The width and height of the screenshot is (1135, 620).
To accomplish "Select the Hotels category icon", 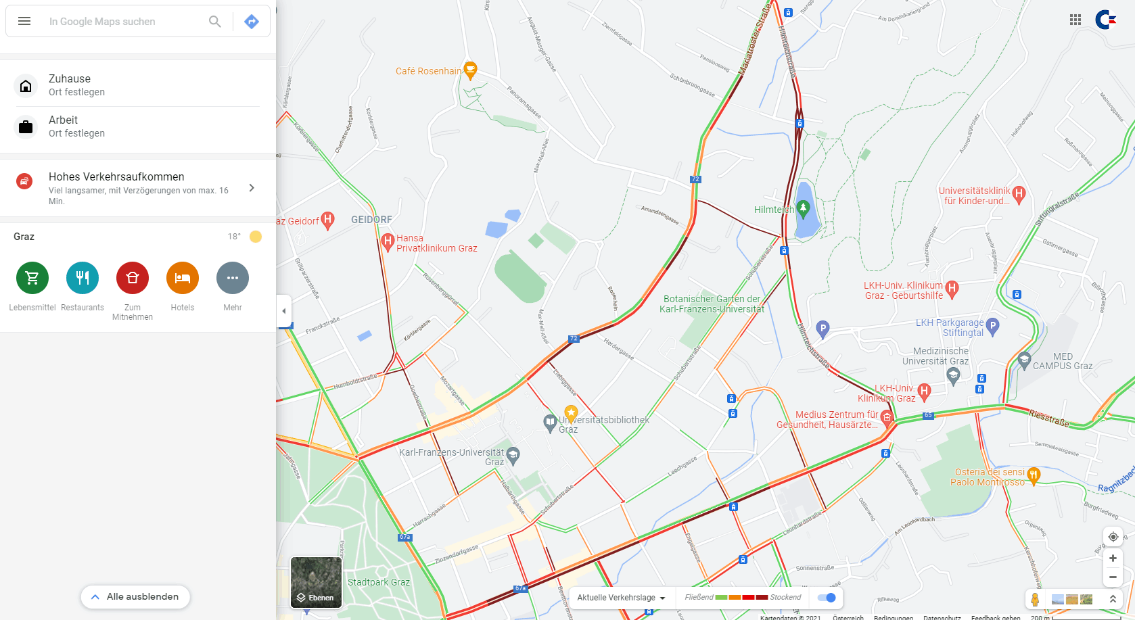I will pos(183,278).
